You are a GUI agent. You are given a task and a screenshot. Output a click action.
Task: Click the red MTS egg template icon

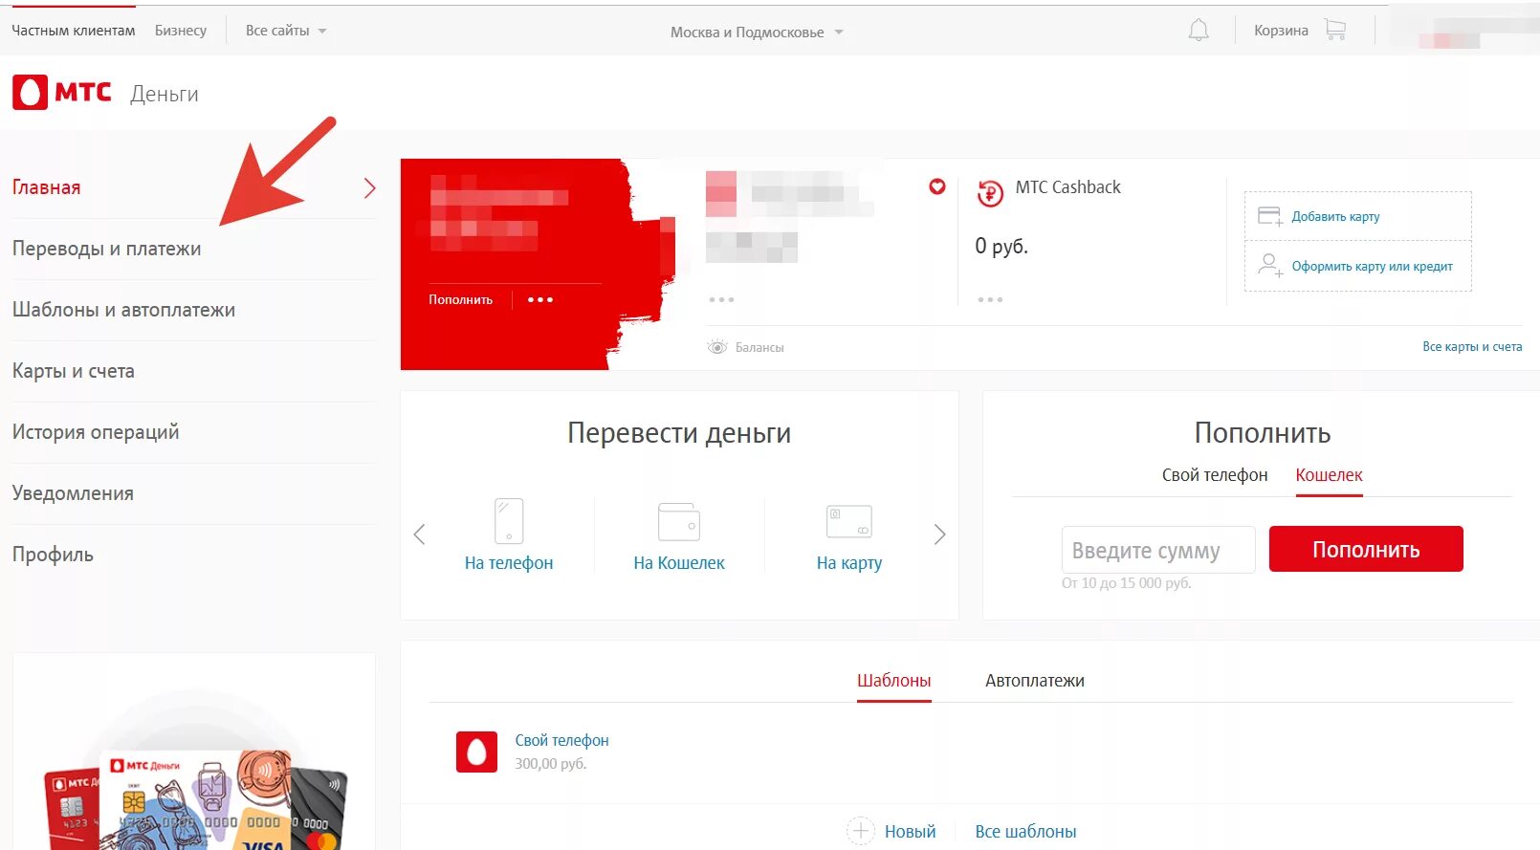click(476, 752)
